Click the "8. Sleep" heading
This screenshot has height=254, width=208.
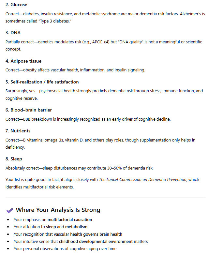pyautogui.click(x=14, y=159)
